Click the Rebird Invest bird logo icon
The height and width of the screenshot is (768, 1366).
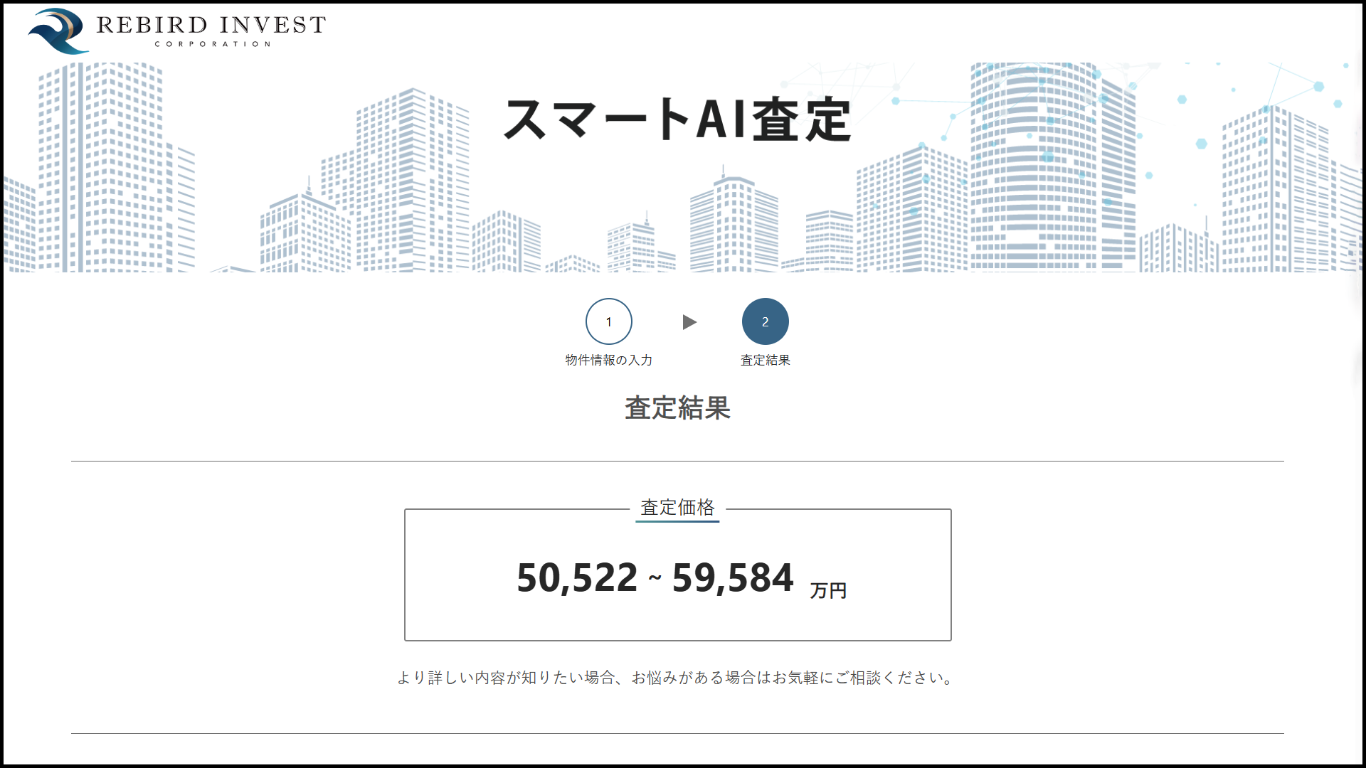58,31
